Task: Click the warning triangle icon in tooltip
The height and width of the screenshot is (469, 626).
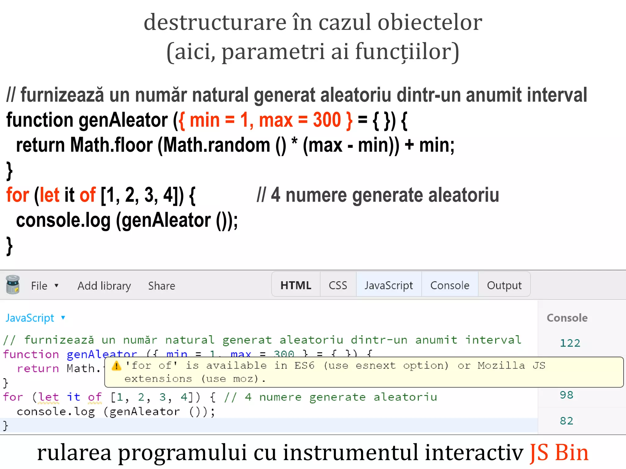Action: 116,366
